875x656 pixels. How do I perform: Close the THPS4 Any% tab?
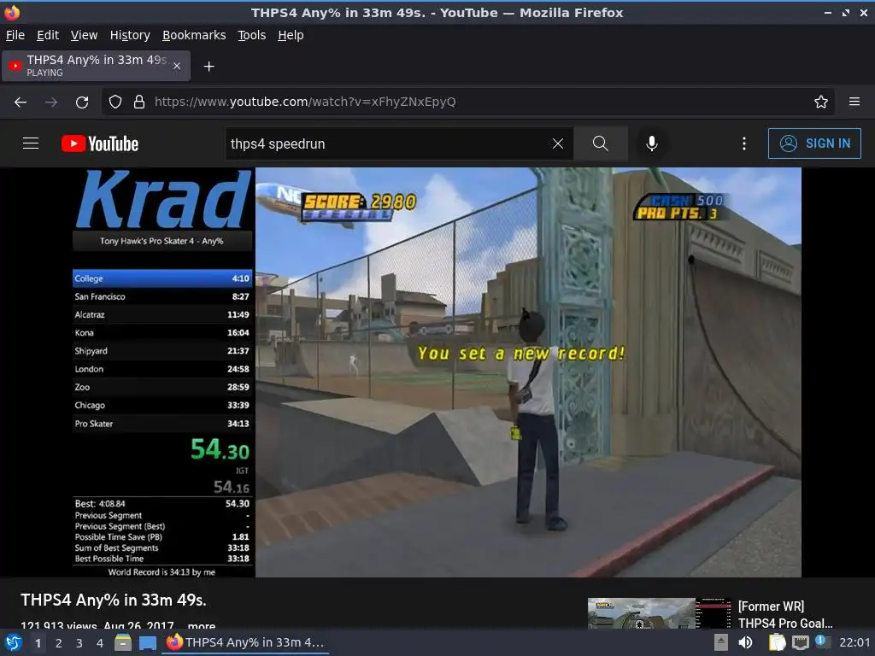tap(176, 66)
